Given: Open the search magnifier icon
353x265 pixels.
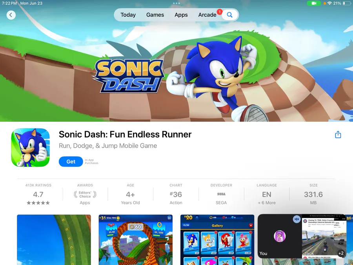Looking at the screenshot, I should (229, 15).
